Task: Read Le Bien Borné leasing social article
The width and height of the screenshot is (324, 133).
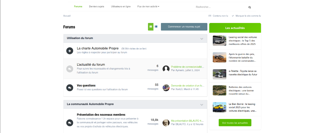Action: pos(243,107)
